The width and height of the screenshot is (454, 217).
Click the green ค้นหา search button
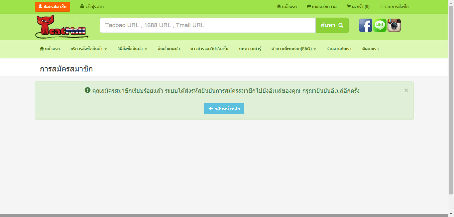(x=332, y=25)
